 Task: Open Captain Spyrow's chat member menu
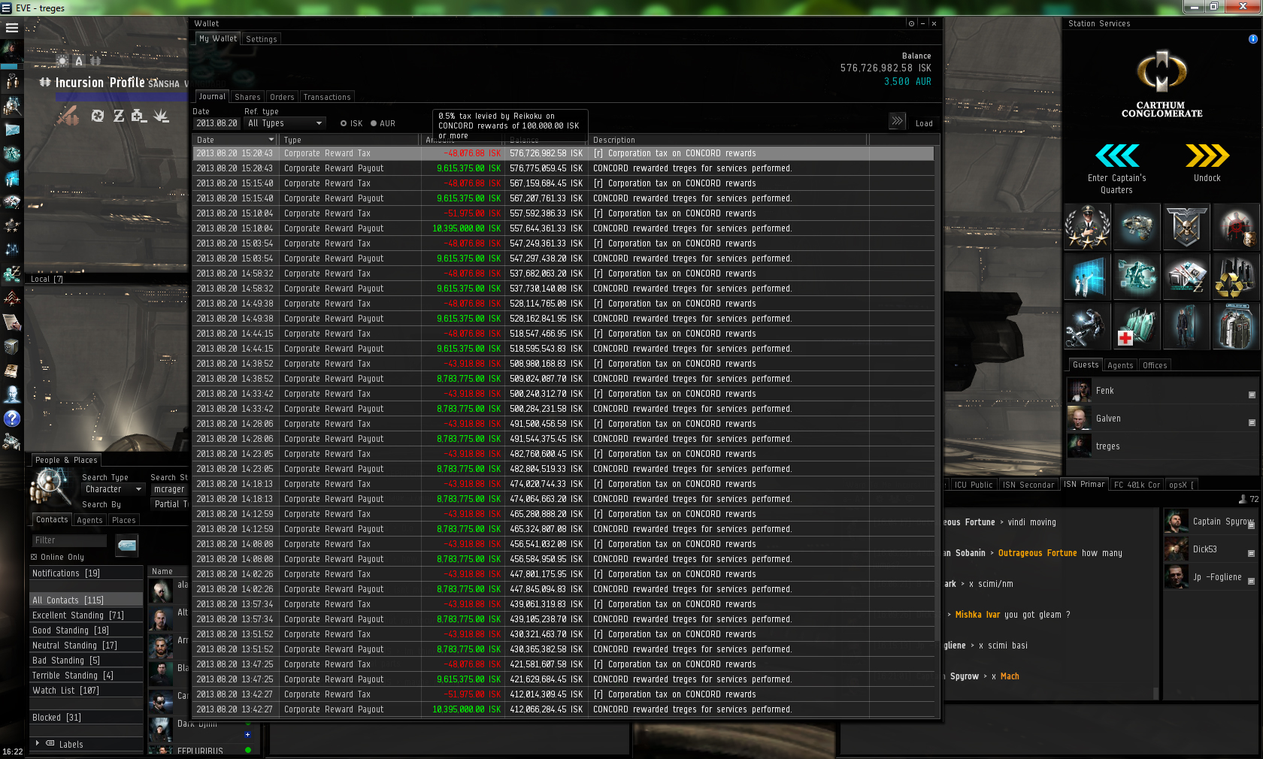[x=1252, y=525]
